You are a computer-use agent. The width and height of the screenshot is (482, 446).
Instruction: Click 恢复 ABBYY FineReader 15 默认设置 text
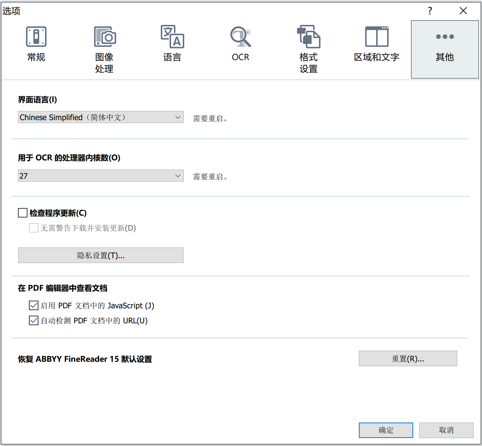click(85, 359)
